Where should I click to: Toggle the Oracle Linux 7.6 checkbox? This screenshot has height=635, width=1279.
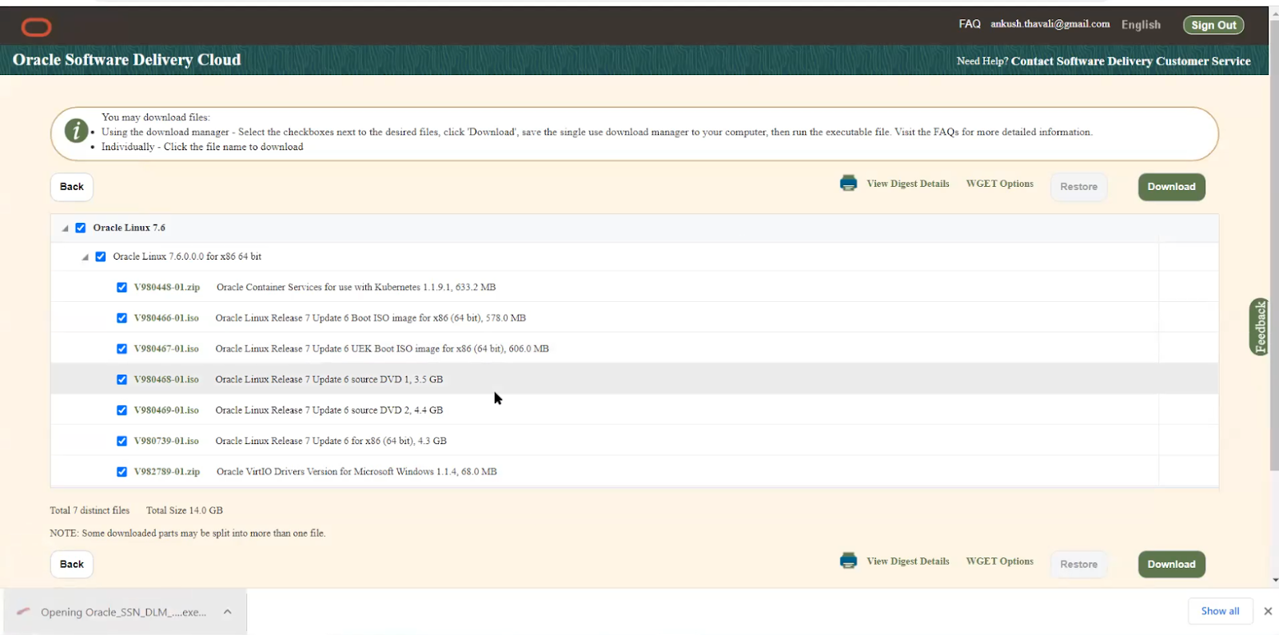point(81,228)
